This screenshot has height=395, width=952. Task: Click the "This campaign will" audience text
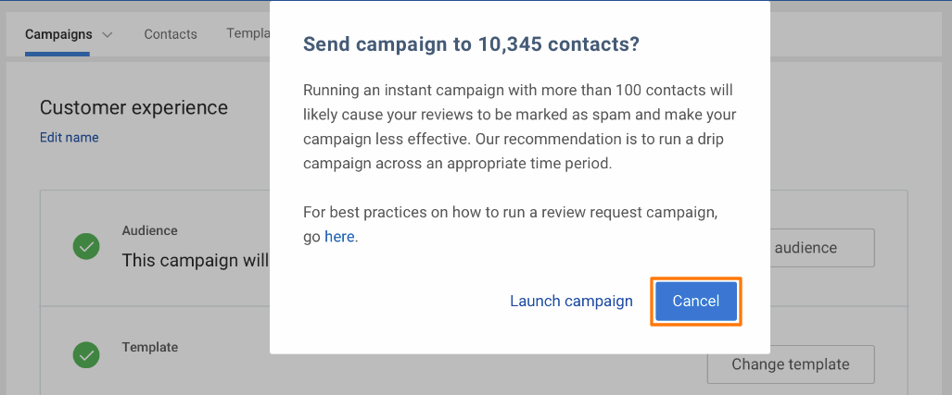195,260
